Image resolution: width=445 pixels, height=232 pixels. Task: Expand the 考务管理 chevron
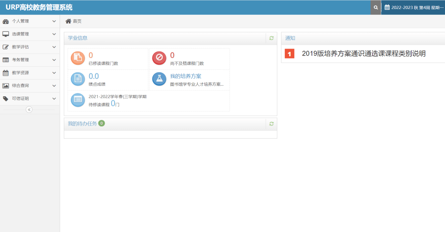pos(54,60)
